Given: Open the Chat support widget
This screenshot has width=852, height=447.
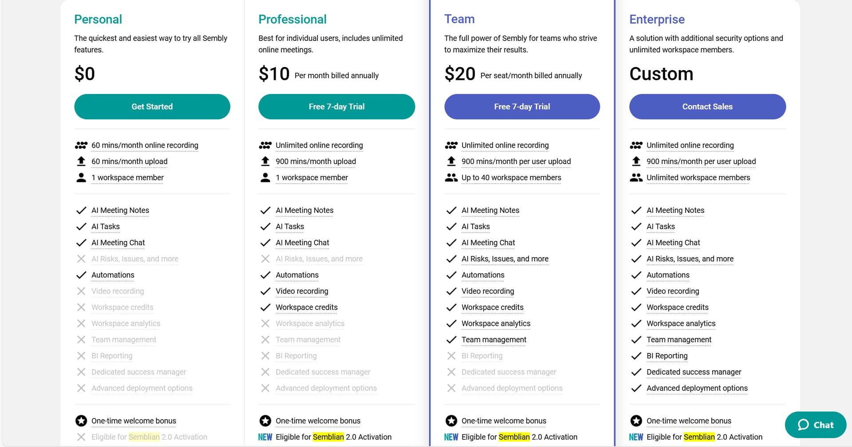Looking at the screenshot, I should click(x=816, y=425).
